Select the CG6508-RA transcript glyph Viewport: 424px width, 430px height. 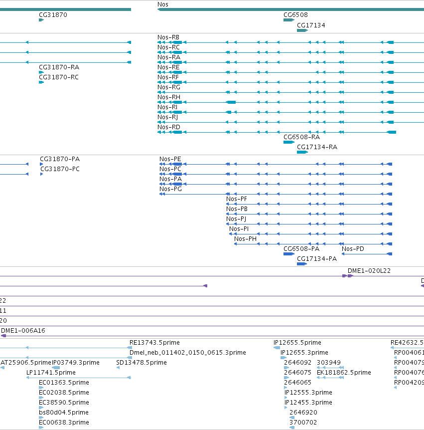click(289, 142)
